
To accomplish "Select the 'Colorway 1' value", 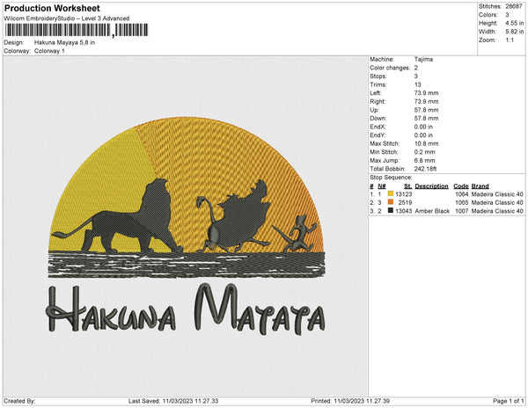I will coord(49,51).
